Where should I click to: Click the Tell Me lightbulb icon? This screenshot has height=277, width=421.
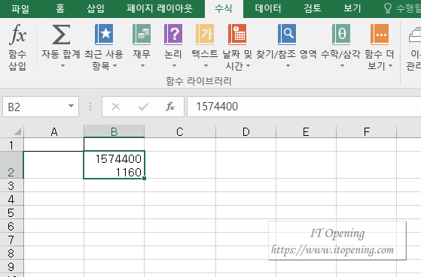[388, 8]
